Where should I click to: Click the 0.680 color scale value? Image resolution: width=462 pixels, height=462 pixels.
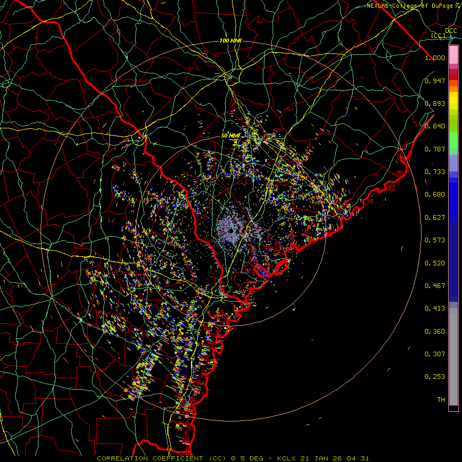[435, 195]
